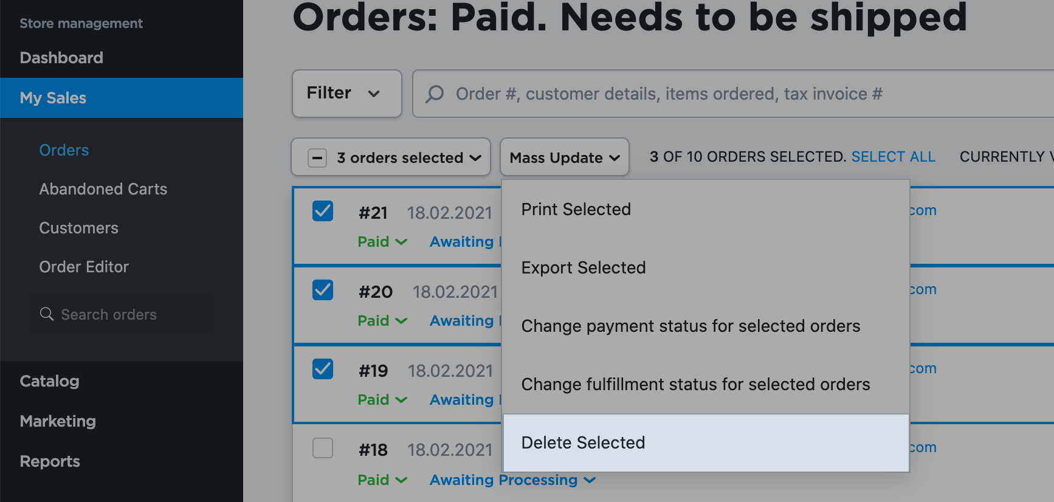
Task: Check the checkbox for order #18
Action: [x=323, y=449]
